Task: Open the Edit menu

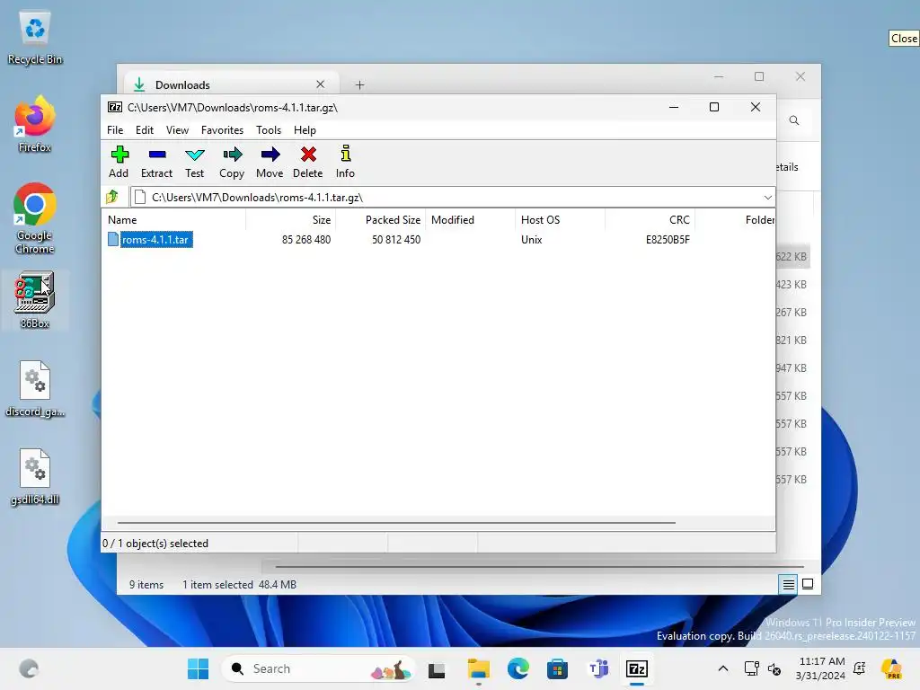Action: point(145,130)
